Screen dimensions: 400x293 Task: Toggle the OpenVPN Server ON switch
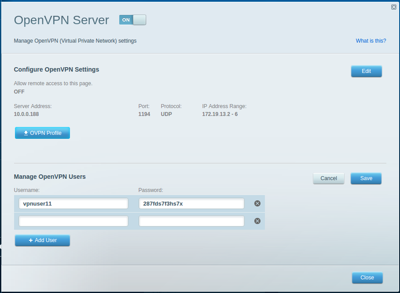(132, 20)
